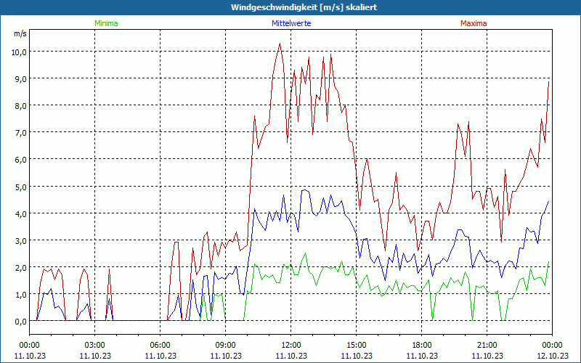Click the green Minima legend label
This screenshot has width=581, height=363.
(x=106, y=23)
